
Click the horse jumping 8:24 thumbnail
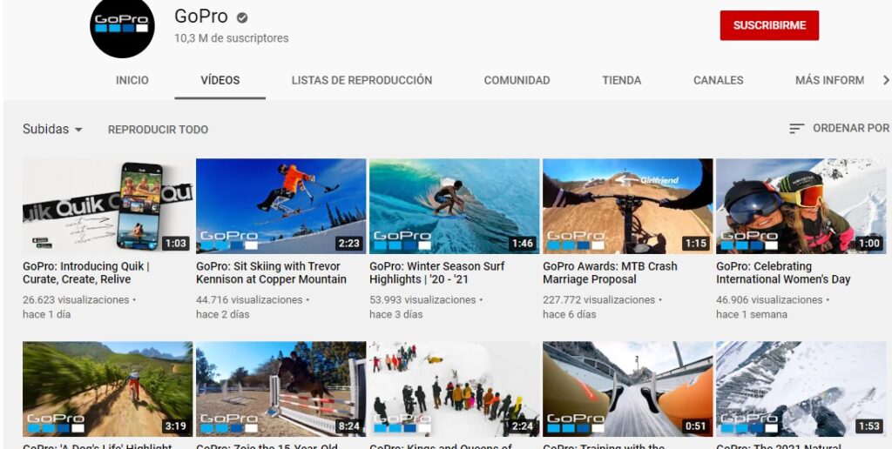click(x=281, y=389)
